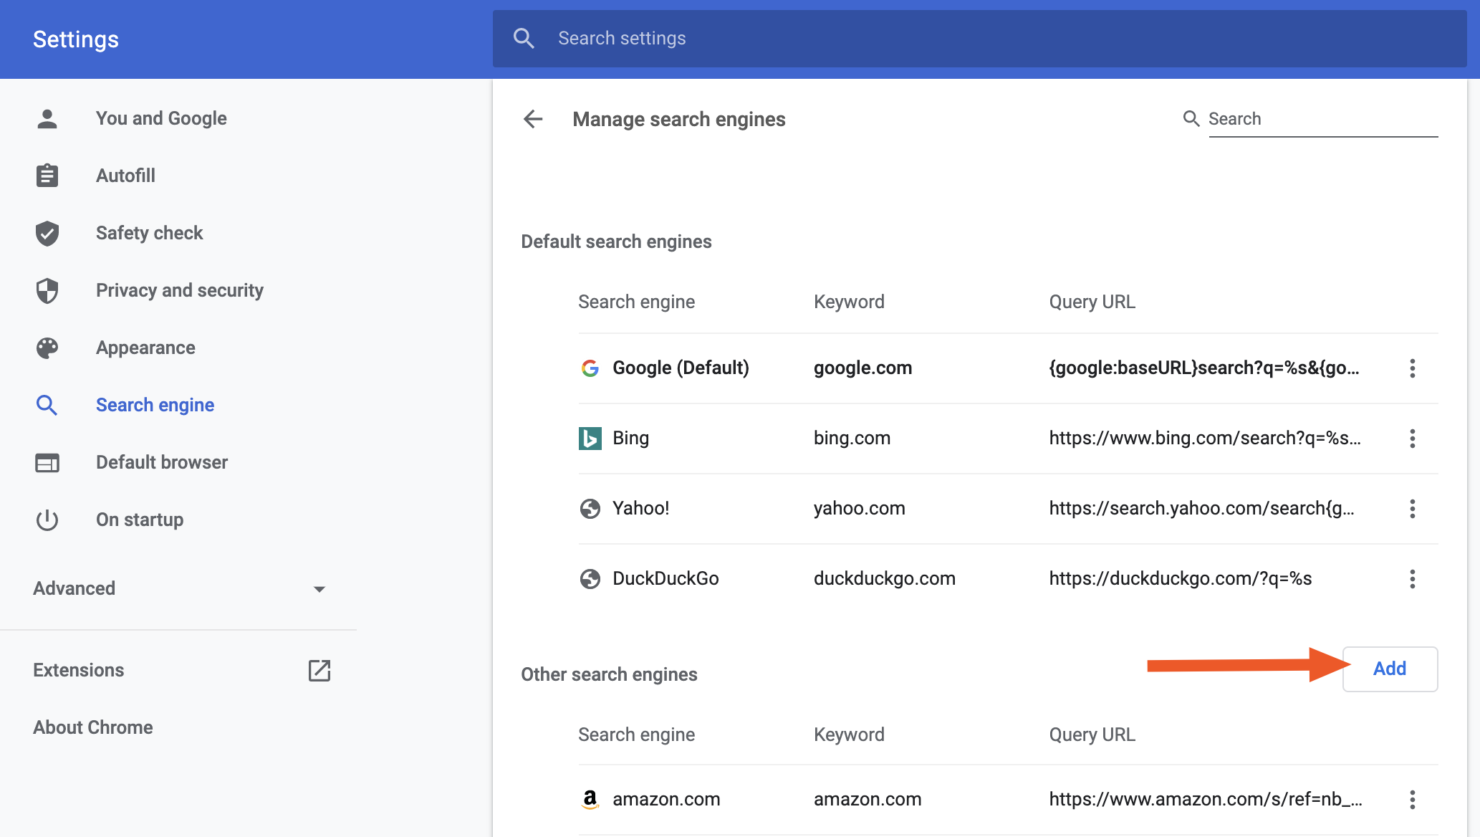Image resolution: width=1480 pixels, height=837 pixels.
Task: Select the Appearance settings section
Action: click(145, 348)
